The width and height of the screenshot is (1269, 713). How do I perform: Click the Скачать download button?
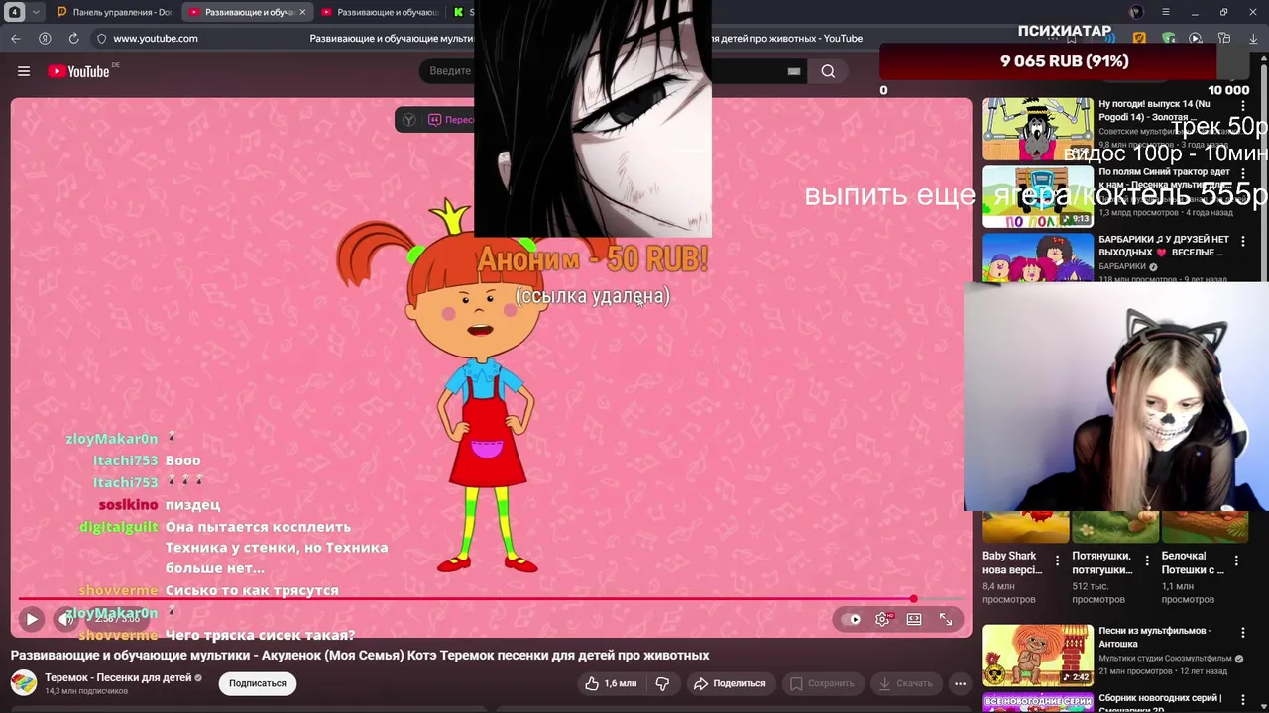905,683
